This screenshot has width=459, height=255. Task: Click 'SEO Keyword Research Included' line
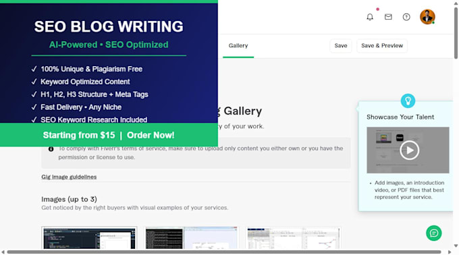point(94,119)
